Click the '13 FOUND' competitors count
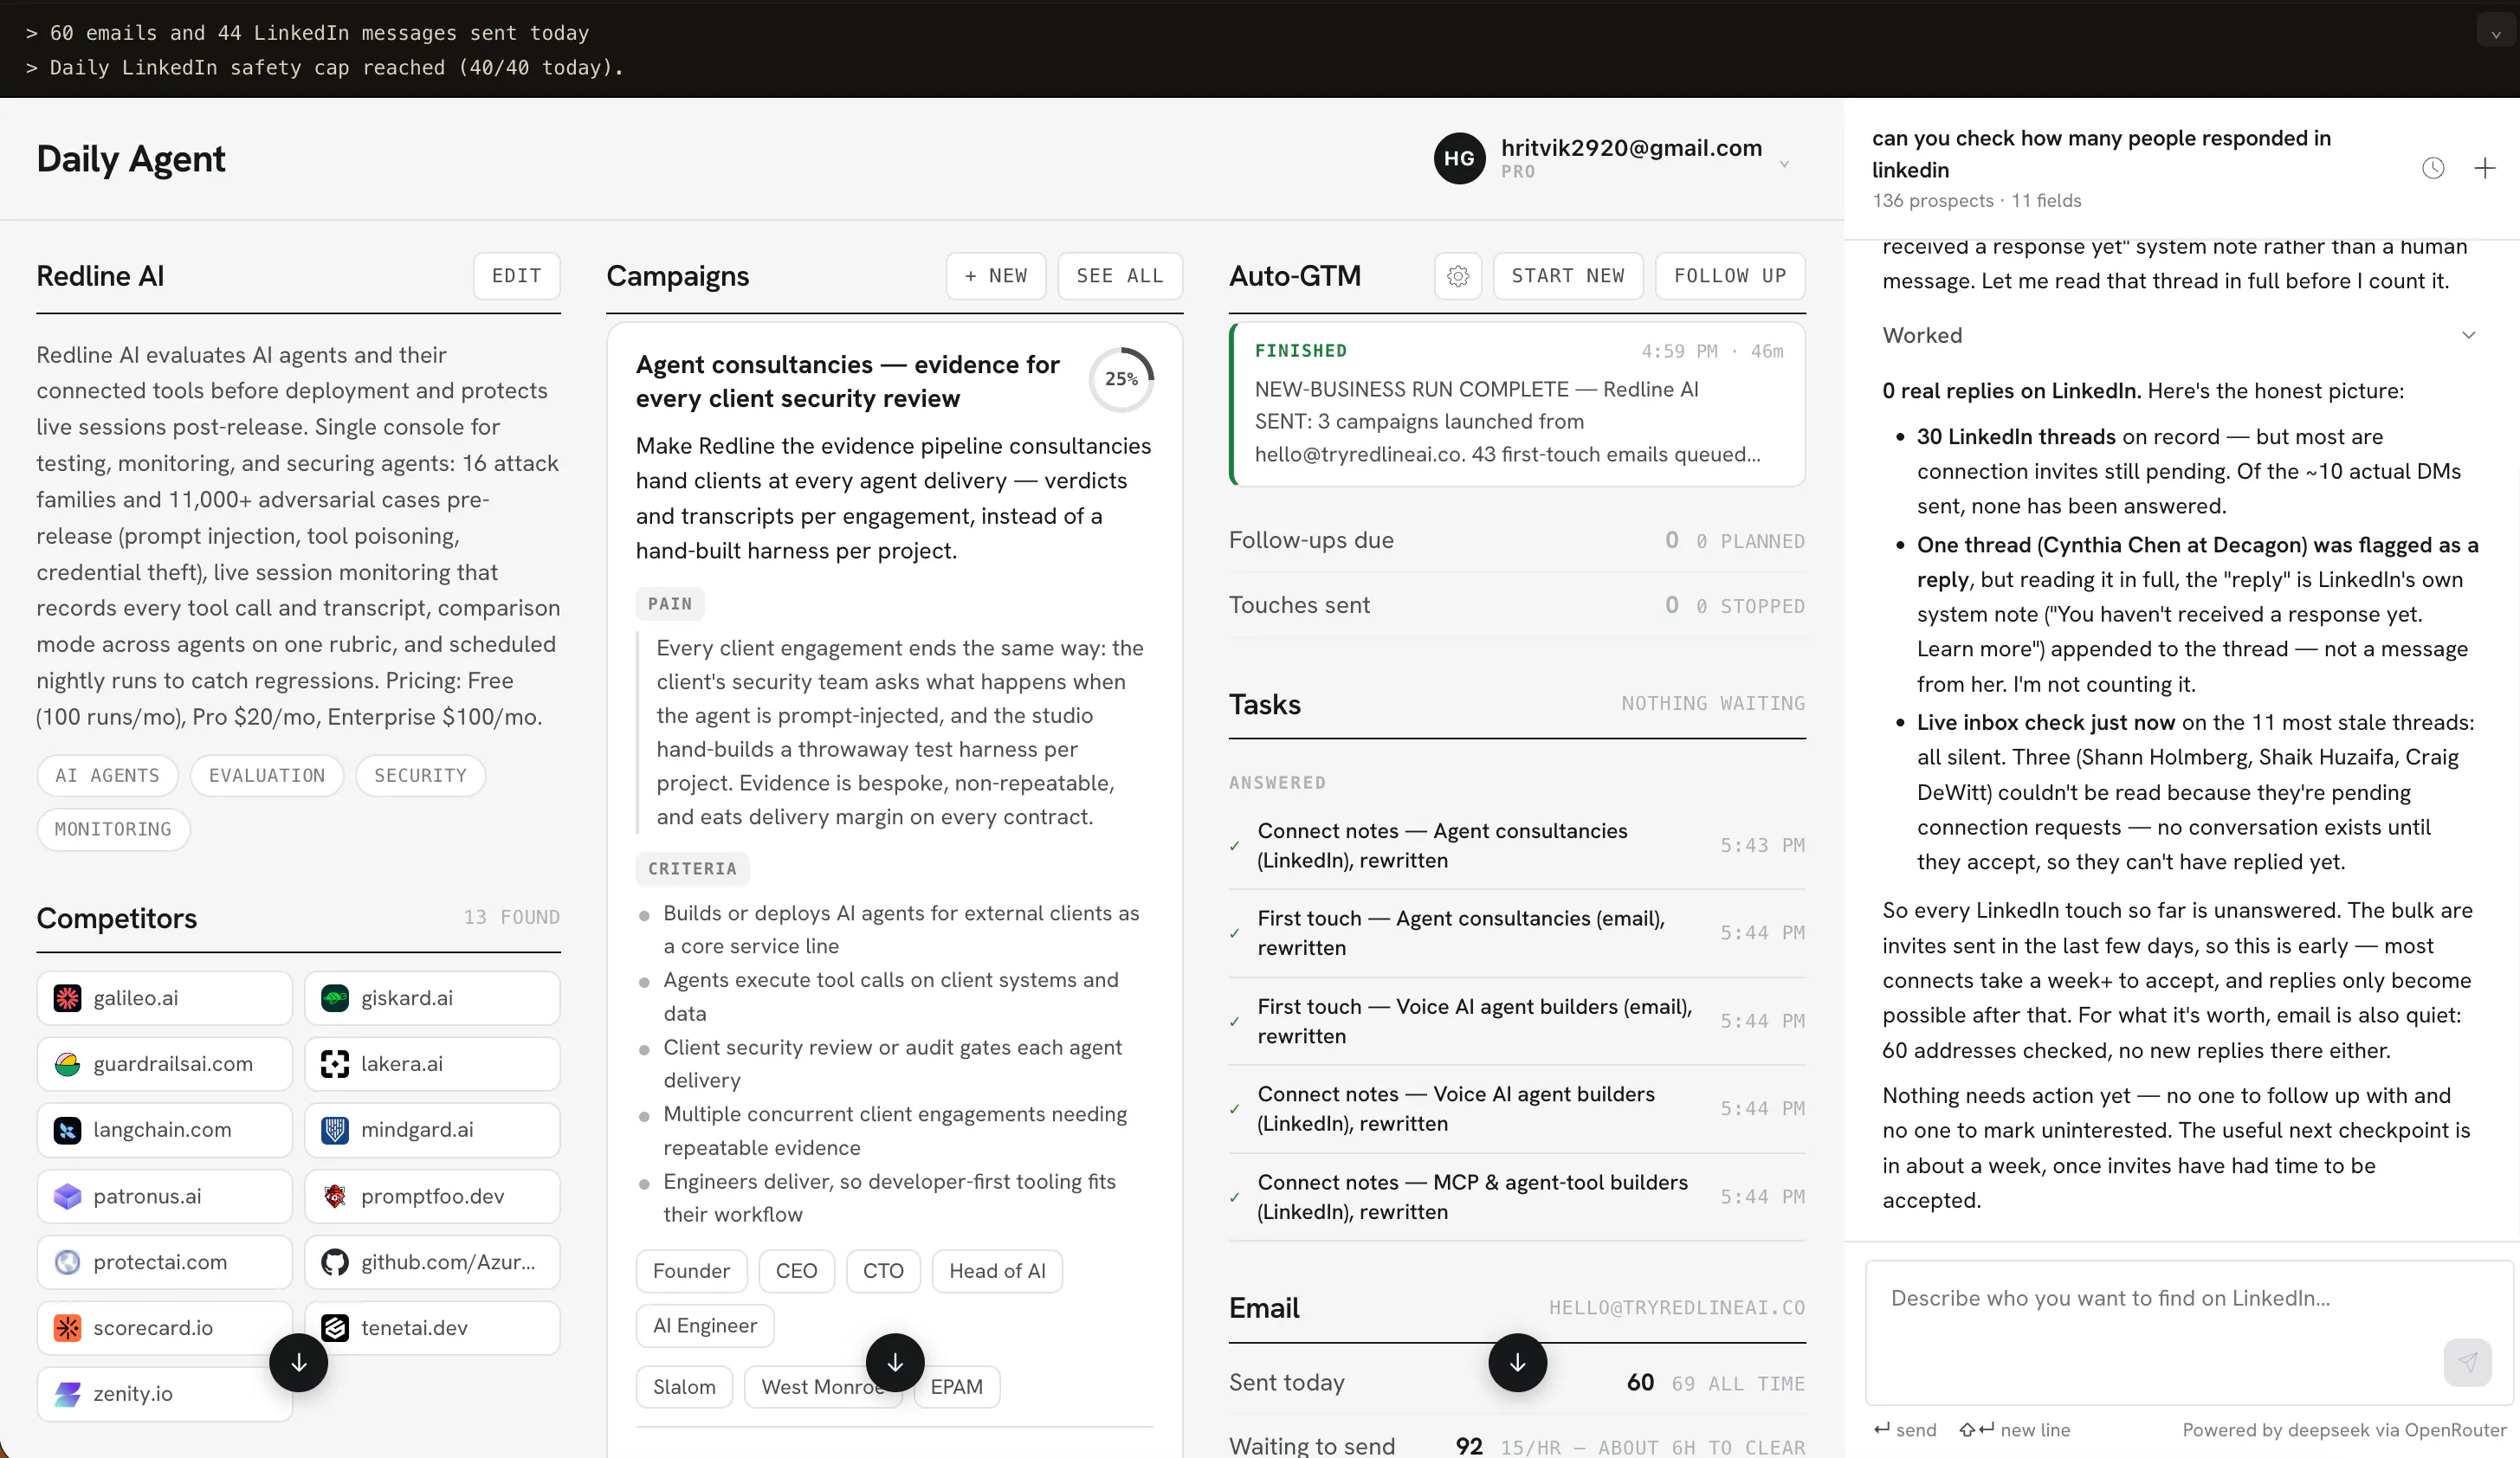The height and width of the screenshot is (1458, 2520). point(511,918)
